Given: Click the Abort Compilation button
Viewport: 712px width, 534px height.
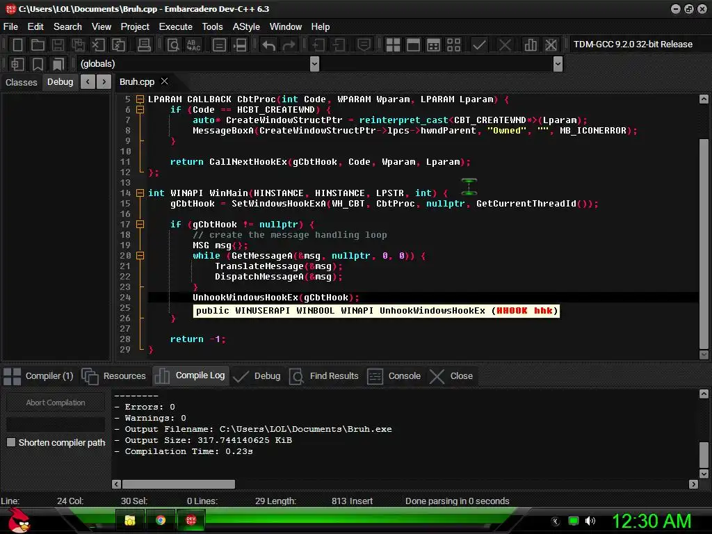Looking at the screenshot, I should point(56,403).
